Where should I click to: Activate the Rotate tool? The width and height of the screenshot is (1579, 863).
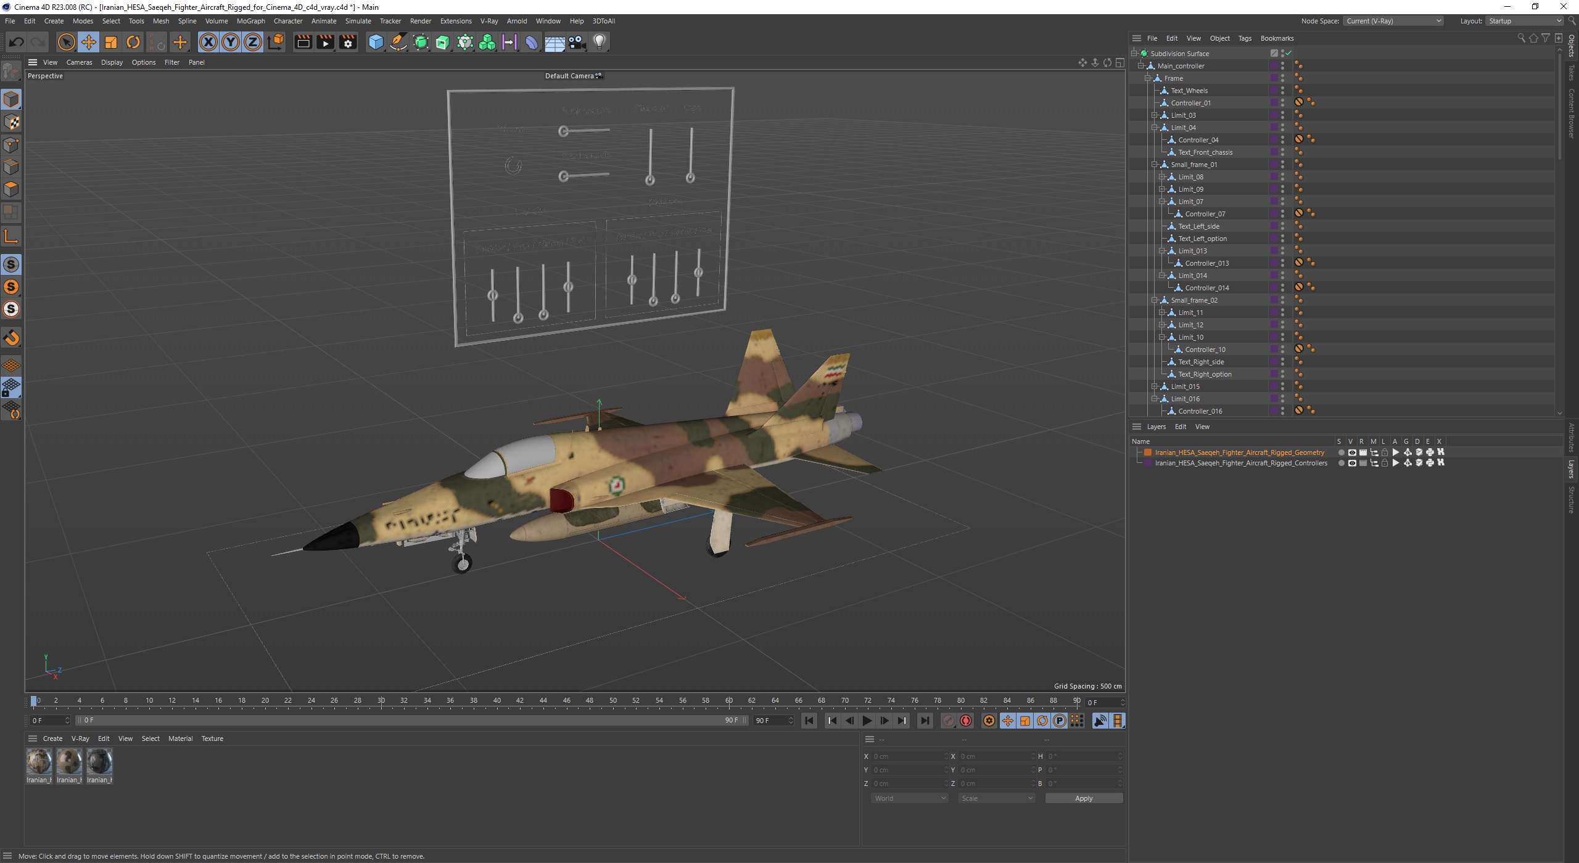point(133,42)
